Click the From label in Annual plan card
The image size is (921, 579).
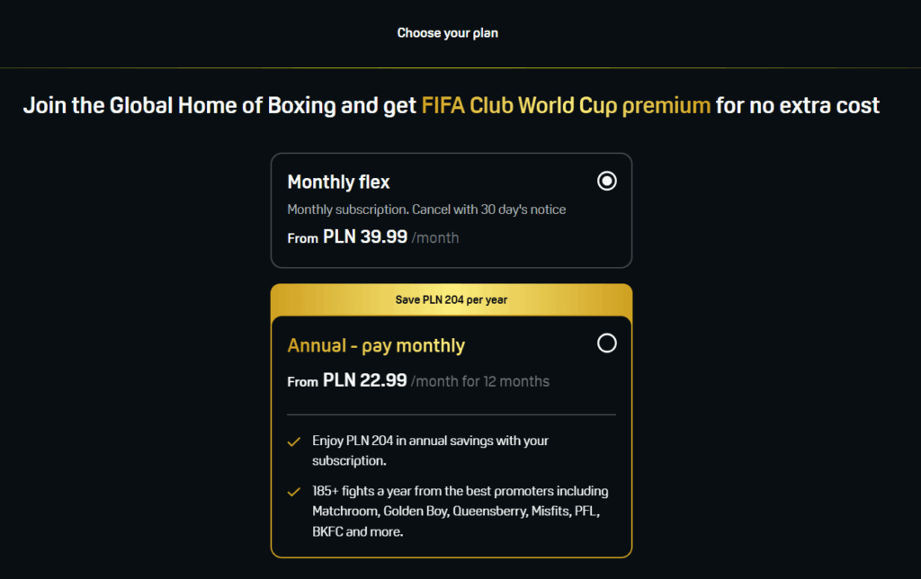click(302, 382)
